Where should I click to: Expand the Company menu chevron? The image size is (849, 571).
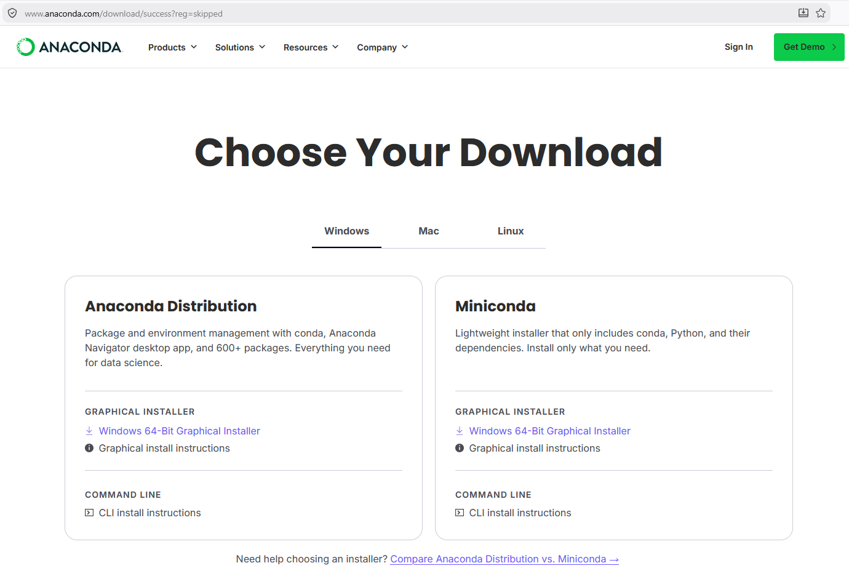pos(405,47)
